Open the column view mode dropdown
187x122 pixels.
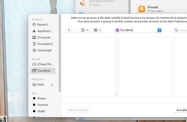tap(85, 30)
